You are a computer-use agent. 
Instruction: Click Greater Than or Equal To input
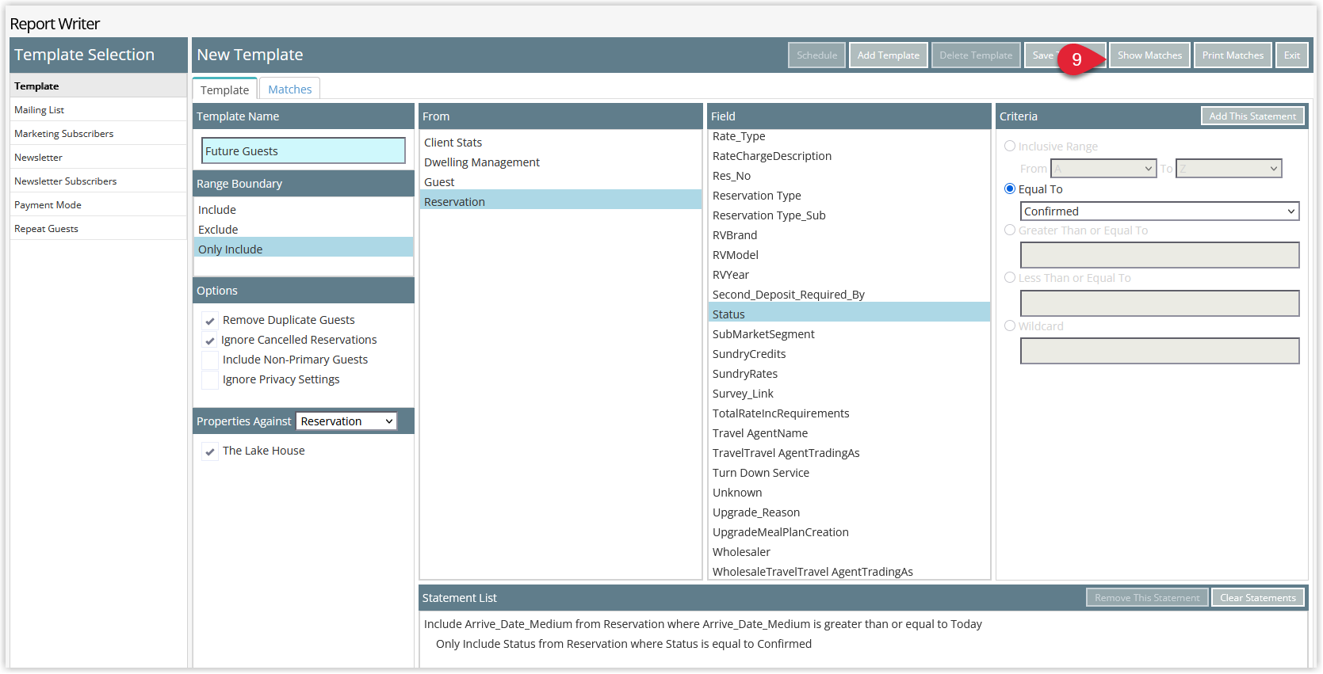coord(1160,255)
